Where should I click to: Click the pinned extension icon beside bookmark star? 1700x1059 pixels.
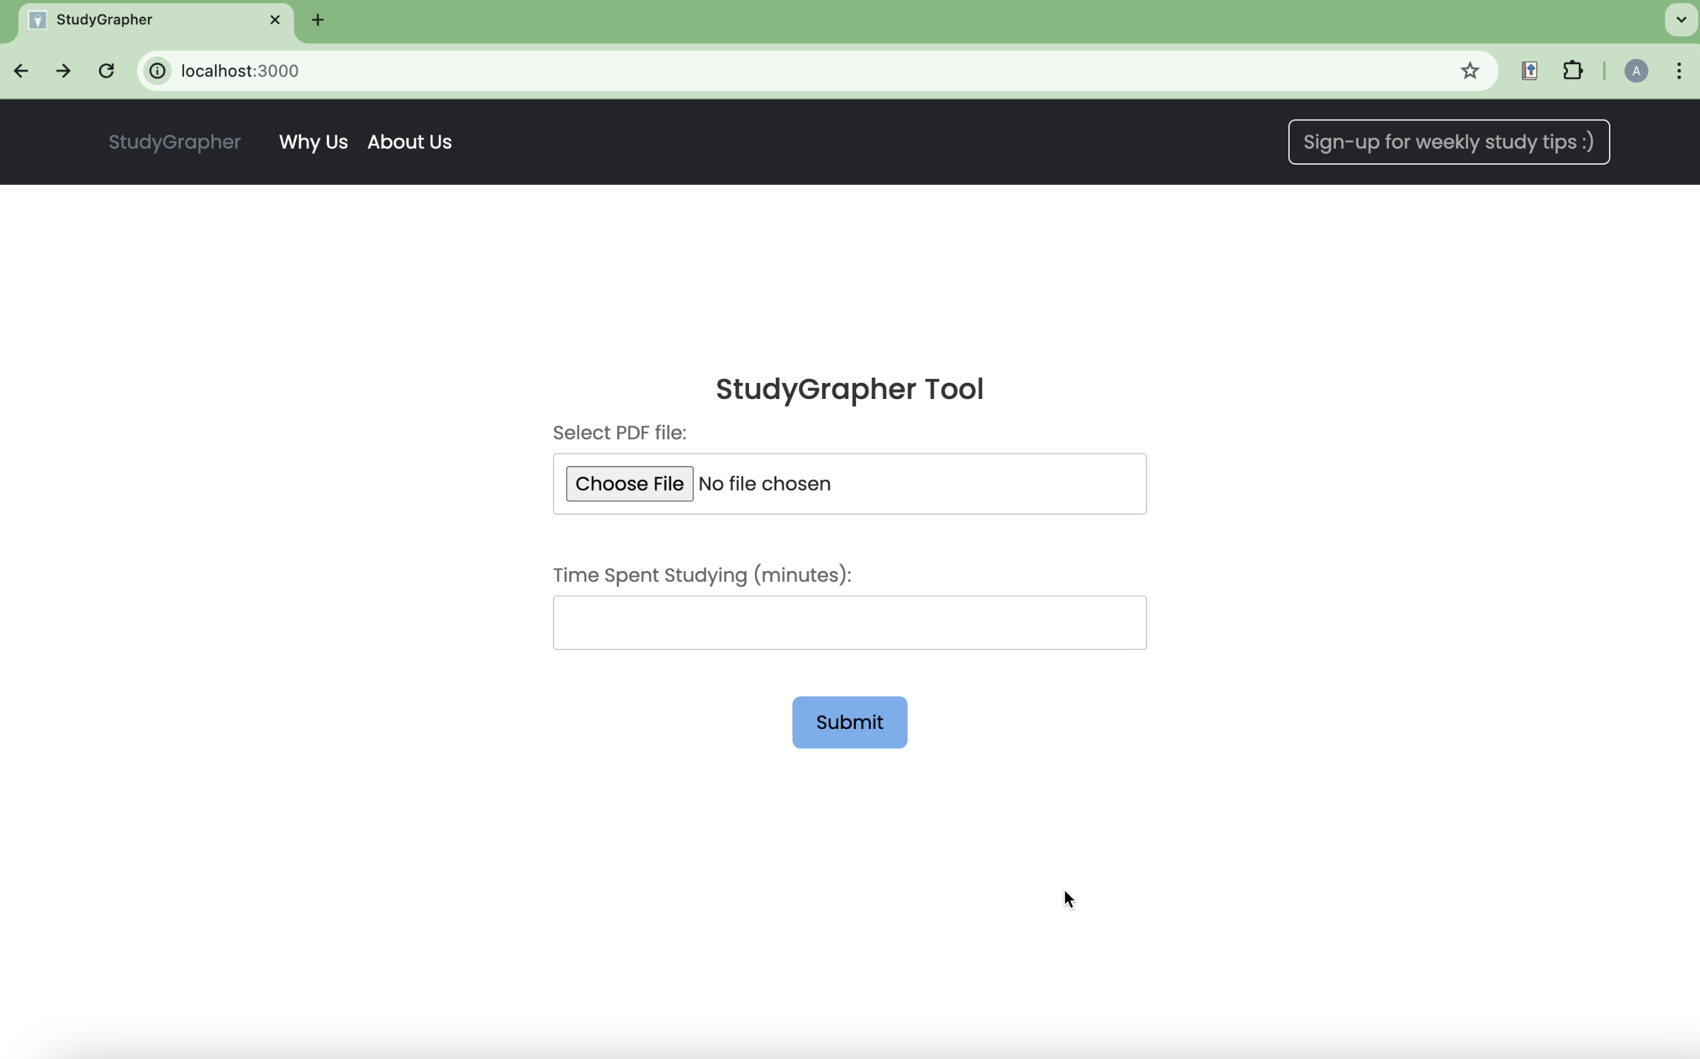tap(1529, 71)
